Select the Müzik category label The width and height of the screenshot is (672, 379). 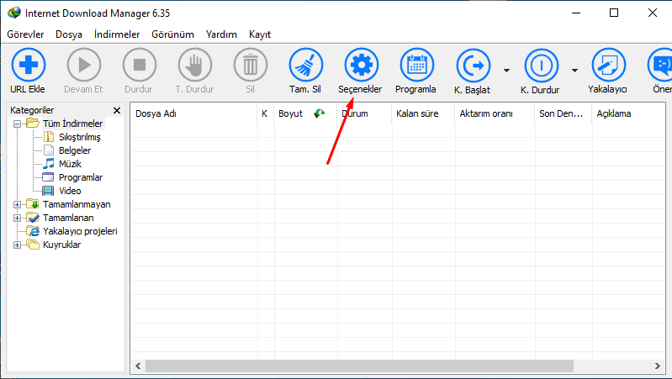(70, 164)
